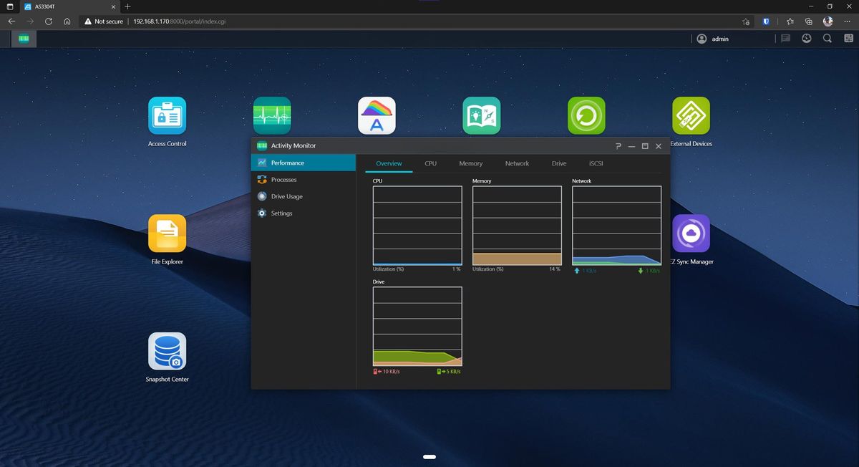
Task: Open the Backup & Restore green icon
Action: pyautogui.click(x=586, y=116)
